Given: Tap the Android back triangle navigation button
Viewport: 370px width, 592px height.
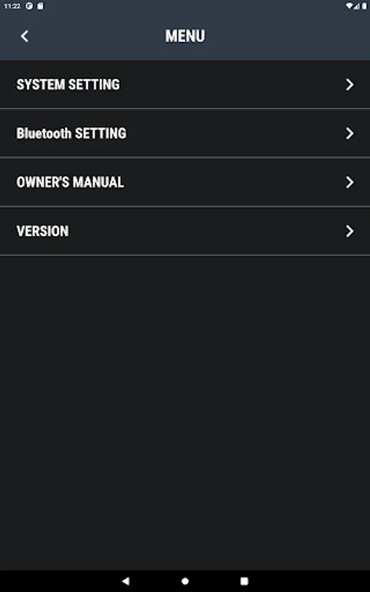Looking at the screenshot, I should click(x=126, y=581).
